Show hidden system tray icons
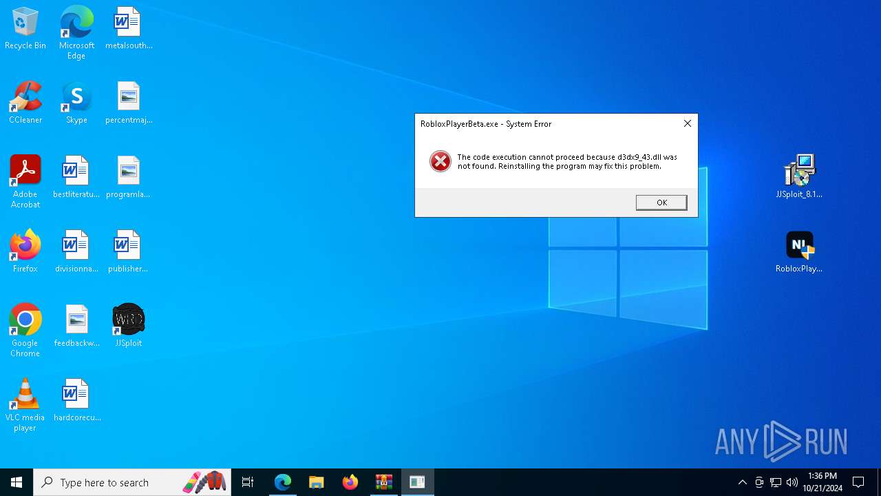The height and width of the screenshot is (496, 881). point(742,482)
